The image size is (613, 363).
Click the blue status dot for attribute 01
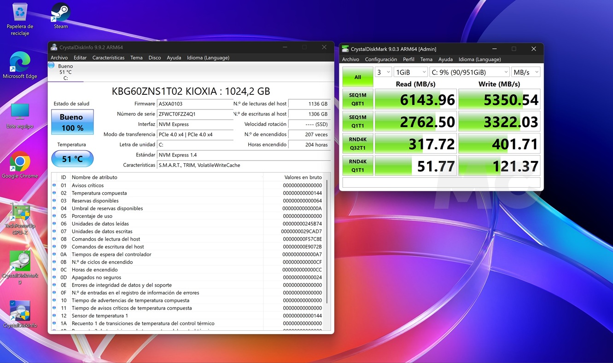click(x=54, y=185)
